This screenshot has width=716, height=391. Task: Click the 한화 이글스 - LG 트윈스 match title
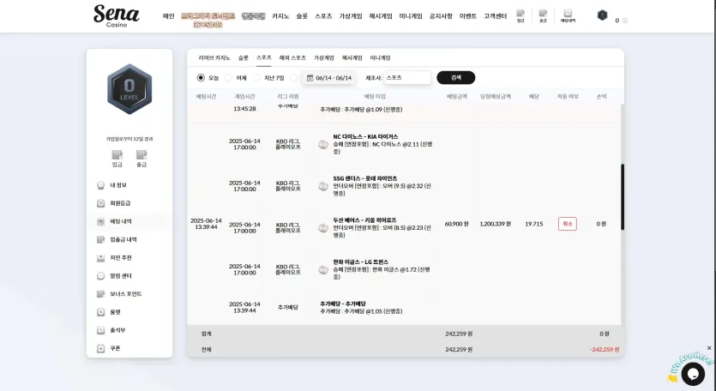click(x=361, y=262)
